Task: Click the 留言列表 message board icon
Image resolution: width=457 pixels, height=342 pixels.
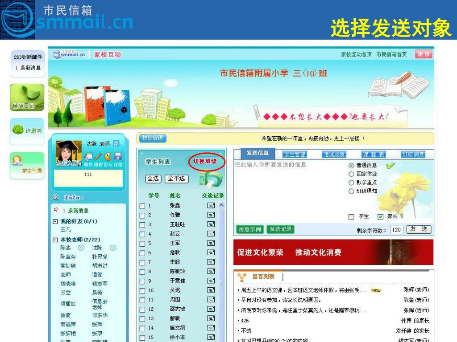Action: coord(241,277)
